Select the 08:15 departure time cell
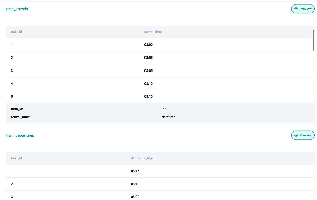 pos(135,171)
